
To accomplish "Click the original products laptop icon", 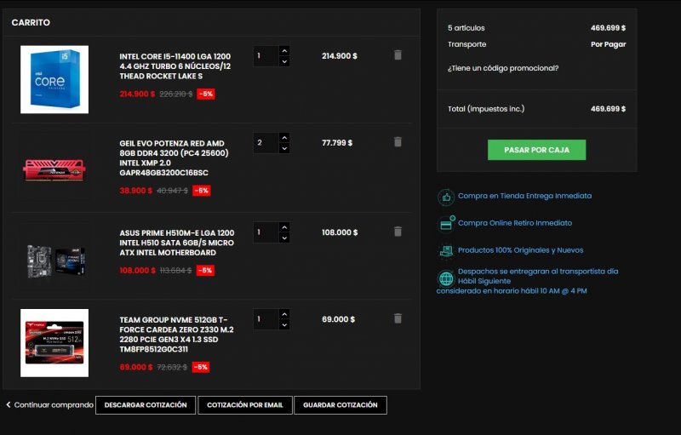I will coord(446,251).
